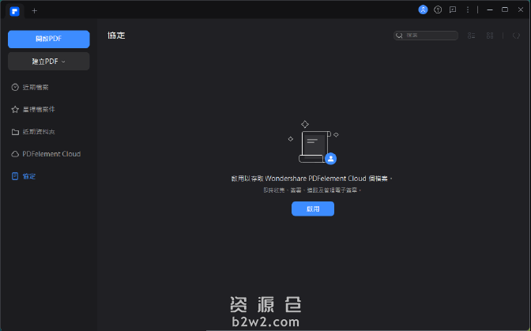Click the 開啟PDF button
531x331 pixels.
[48, 39]
